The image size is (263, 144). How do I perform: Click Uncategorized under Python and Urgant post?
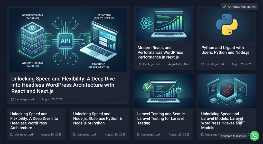[214, 64]
